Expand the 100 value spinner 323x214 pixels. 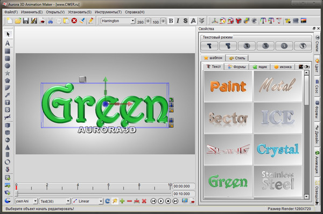tap(163, 21)
